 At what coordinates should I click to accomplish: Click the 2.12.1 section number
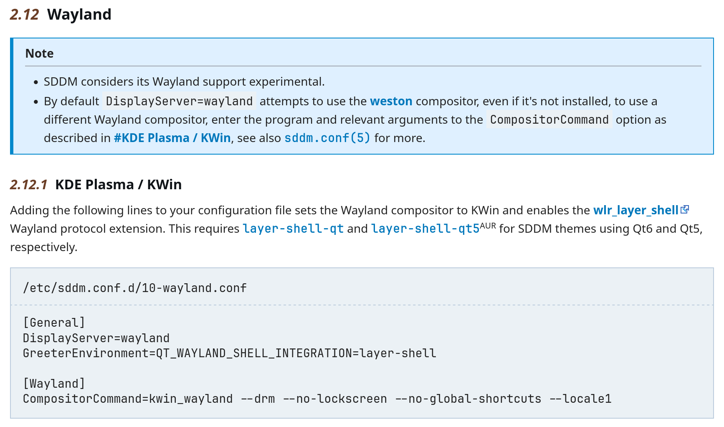29,185
